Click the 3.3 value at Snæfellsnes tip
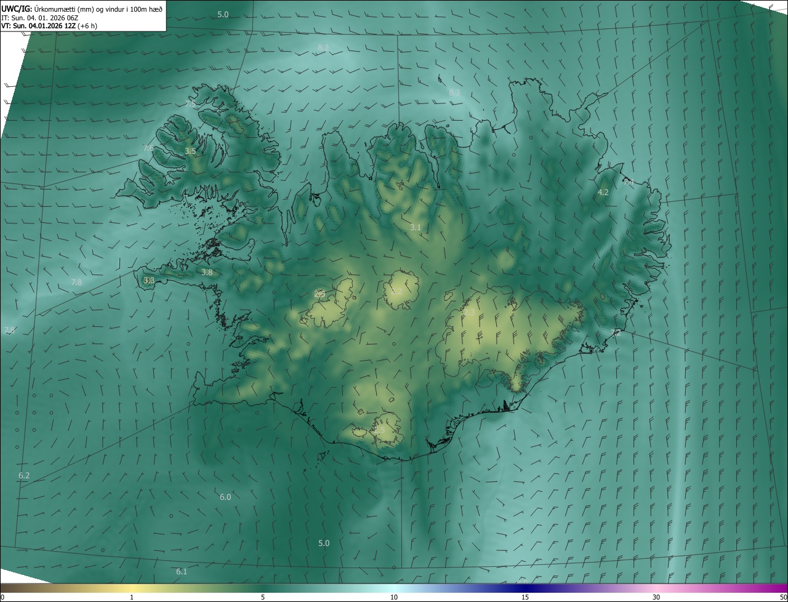 pos(149,280)
